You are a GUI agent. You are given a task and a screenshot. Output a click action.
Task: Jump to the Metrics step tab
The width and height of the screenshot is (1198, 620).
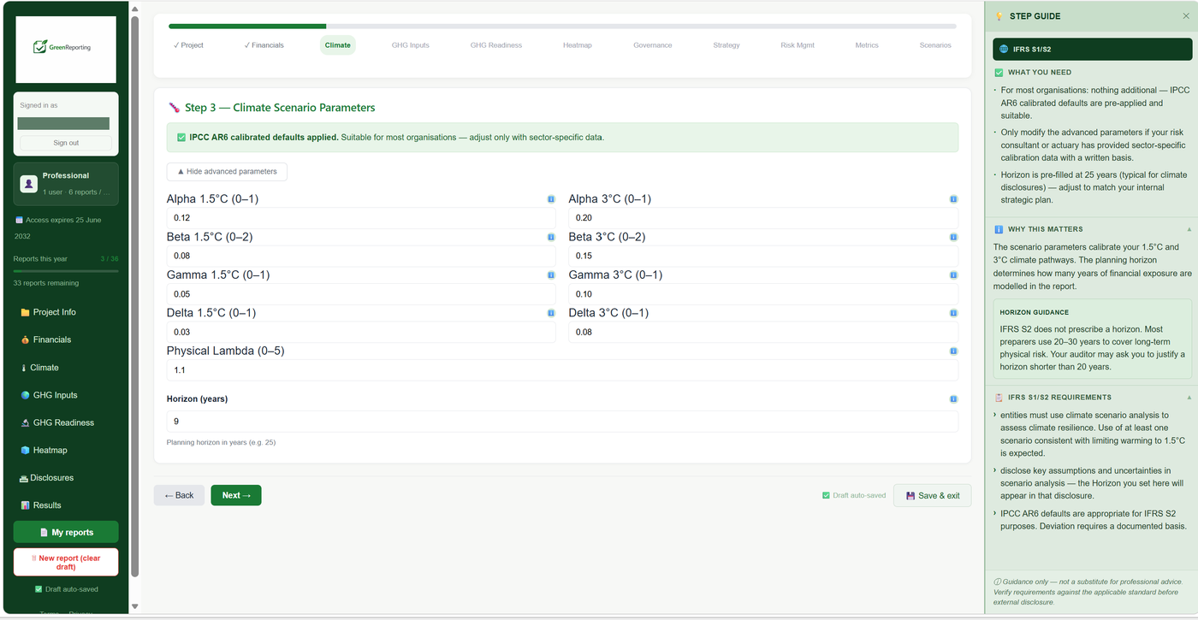coord(867,45)
